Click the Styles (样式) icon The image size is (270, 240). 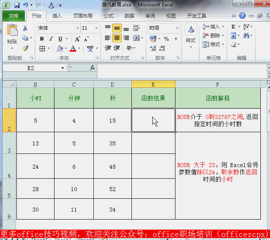pyautogui.click(x=191, y=34)
